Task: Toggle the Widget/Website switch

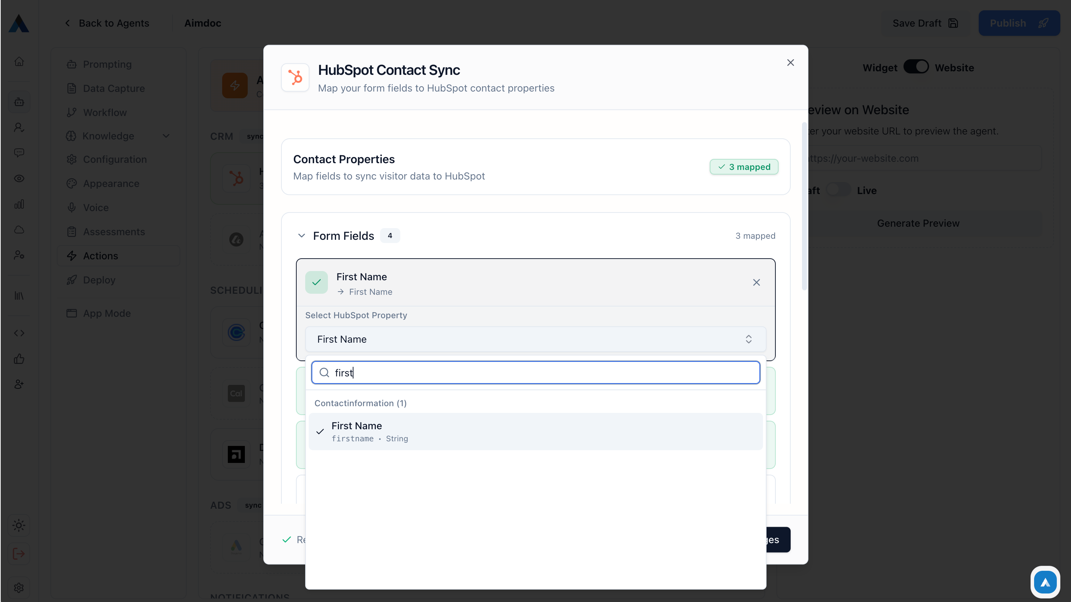Action: click(916, 67)
